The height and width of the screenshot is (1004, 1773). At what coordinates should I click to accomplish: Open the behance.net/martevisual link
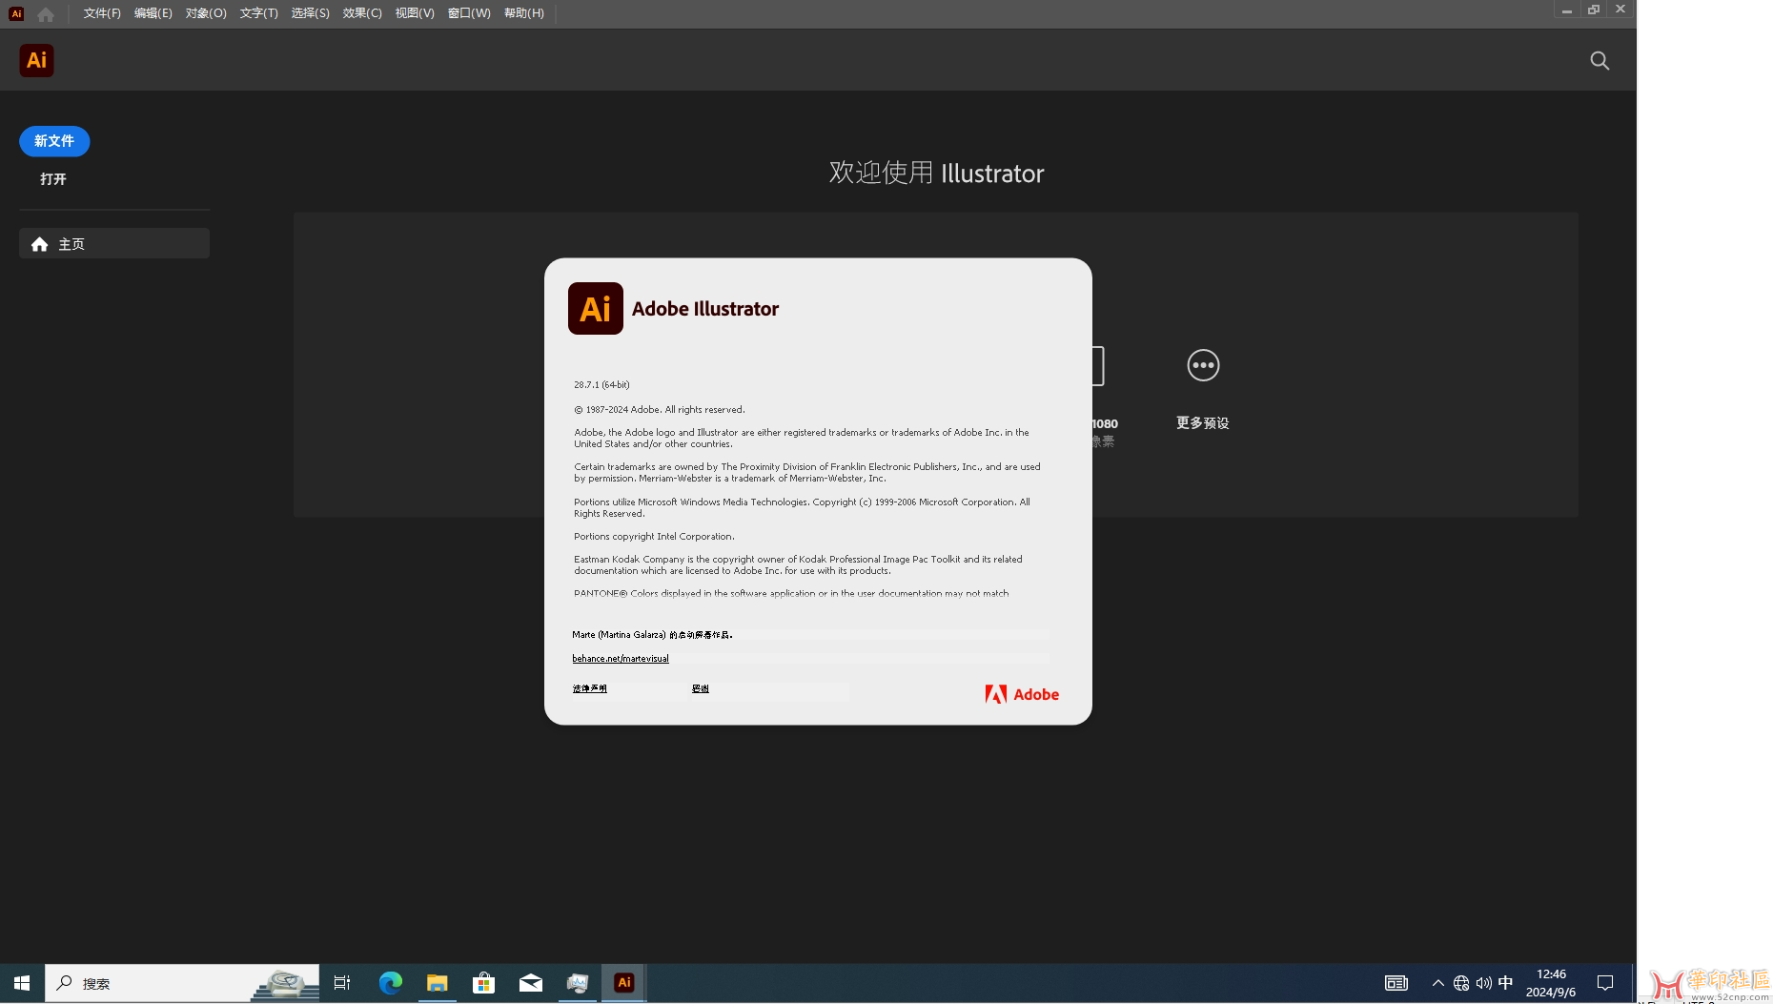coord(621,659)
